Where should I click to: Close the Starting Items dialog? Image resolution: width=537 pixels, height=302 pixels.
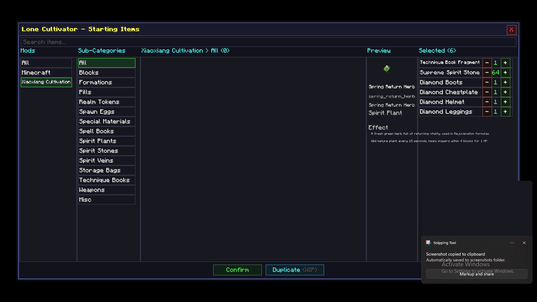pos(512,30)
